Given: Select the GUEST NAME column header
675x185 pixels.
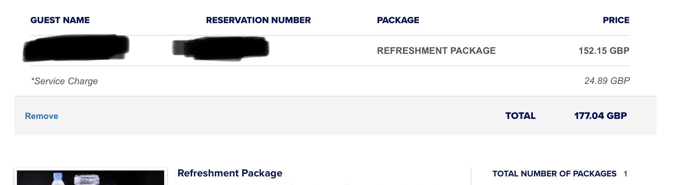Looking at the screenshot, I should tap(60, 20).
